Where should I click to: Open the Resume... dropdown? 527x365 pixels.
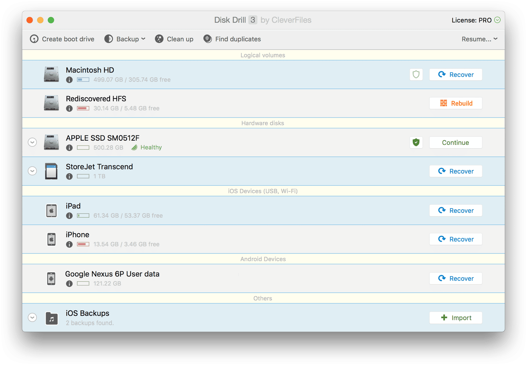[479, 39]
